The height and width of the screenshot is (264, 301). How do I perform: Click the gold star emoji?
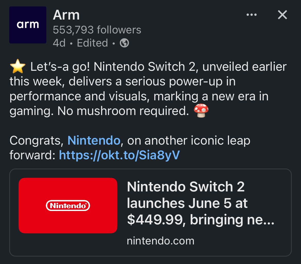pos(18,66)
